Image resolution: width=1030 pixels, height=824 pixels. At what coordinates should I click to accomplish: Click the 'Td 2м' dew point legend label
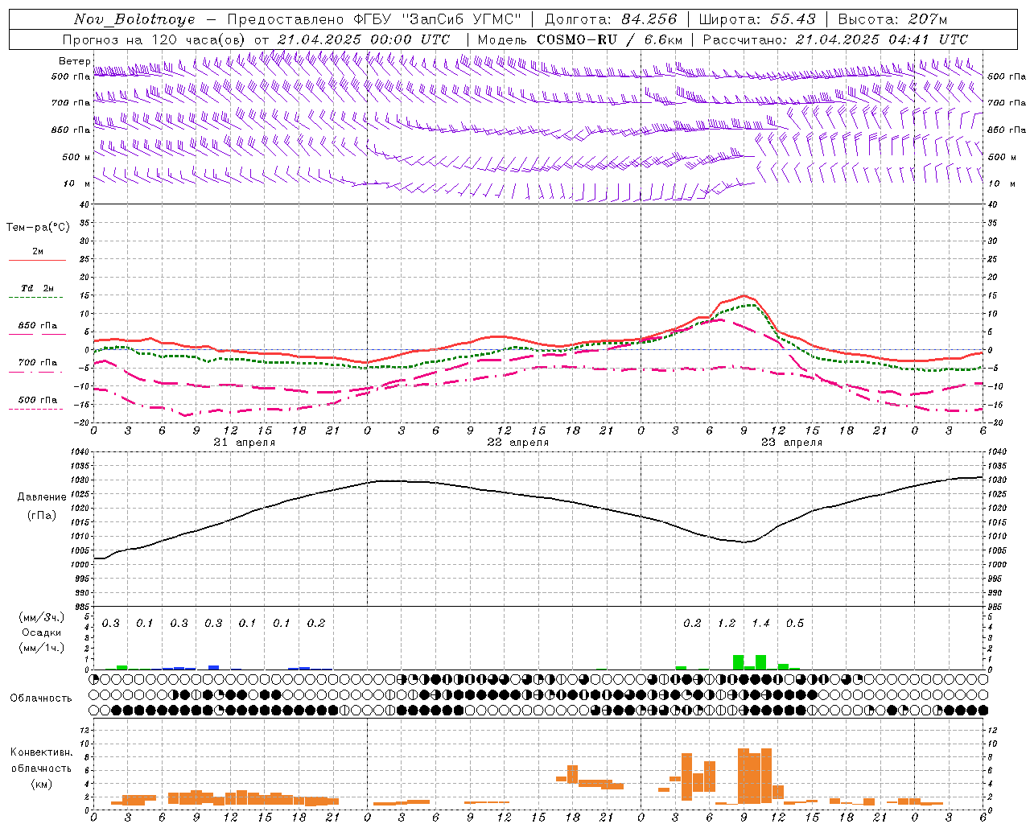38,288
